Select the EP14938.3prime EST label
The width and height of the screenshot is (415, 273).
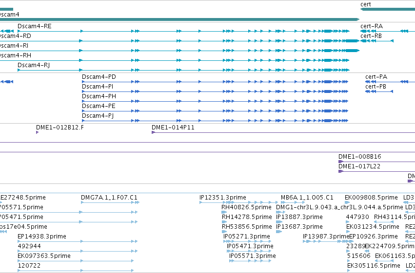click(x=42, y=237)
